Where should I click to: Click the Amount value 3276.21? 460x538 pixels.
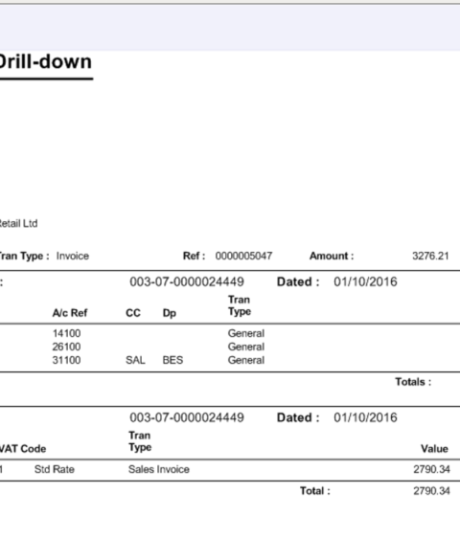pos(430,256)
